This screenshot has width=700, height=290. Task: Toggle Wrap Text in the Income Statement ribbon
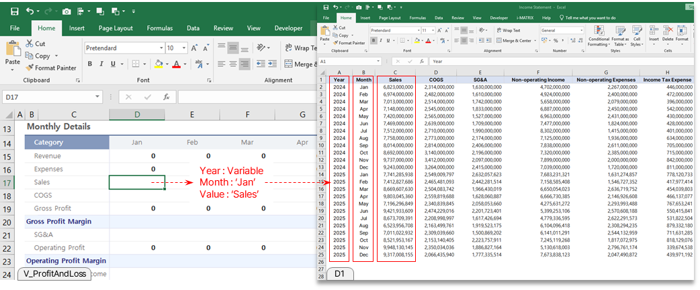508,30
